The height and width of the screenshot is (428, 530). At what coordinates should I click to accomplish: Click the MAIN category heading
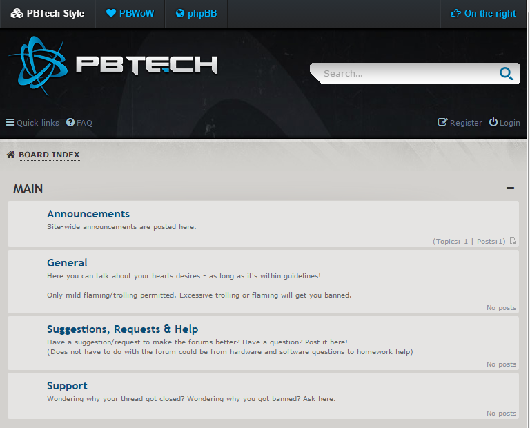tap(28, 188)
